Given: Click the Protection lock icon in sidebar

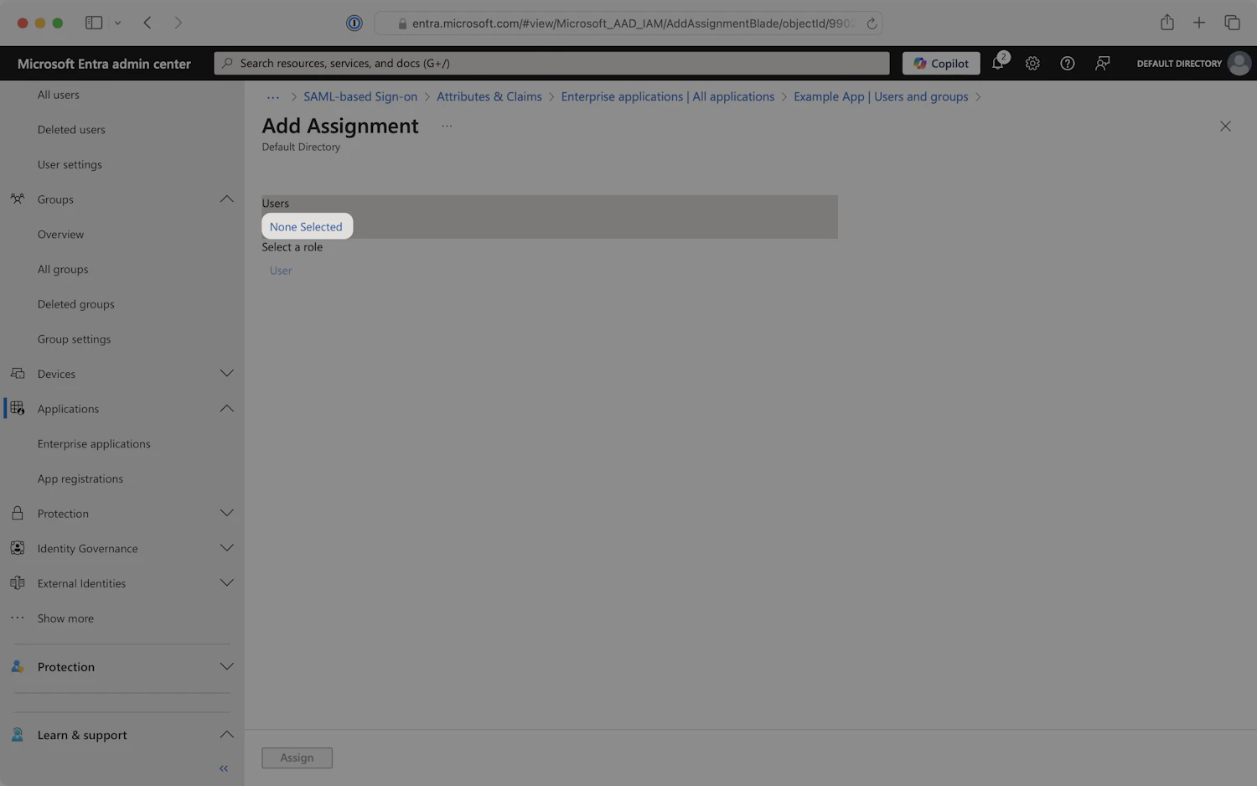Looking at the screenshot, I should click(17, 513).
